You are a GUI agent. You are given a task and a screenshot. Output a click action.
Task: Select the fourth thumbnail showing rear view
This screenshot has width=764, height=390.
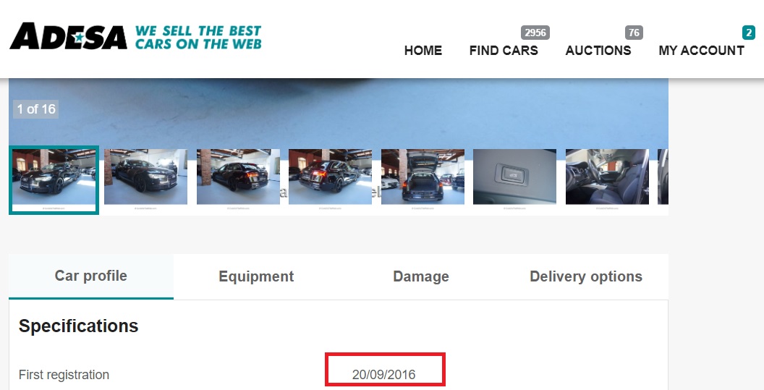point(331,179)
